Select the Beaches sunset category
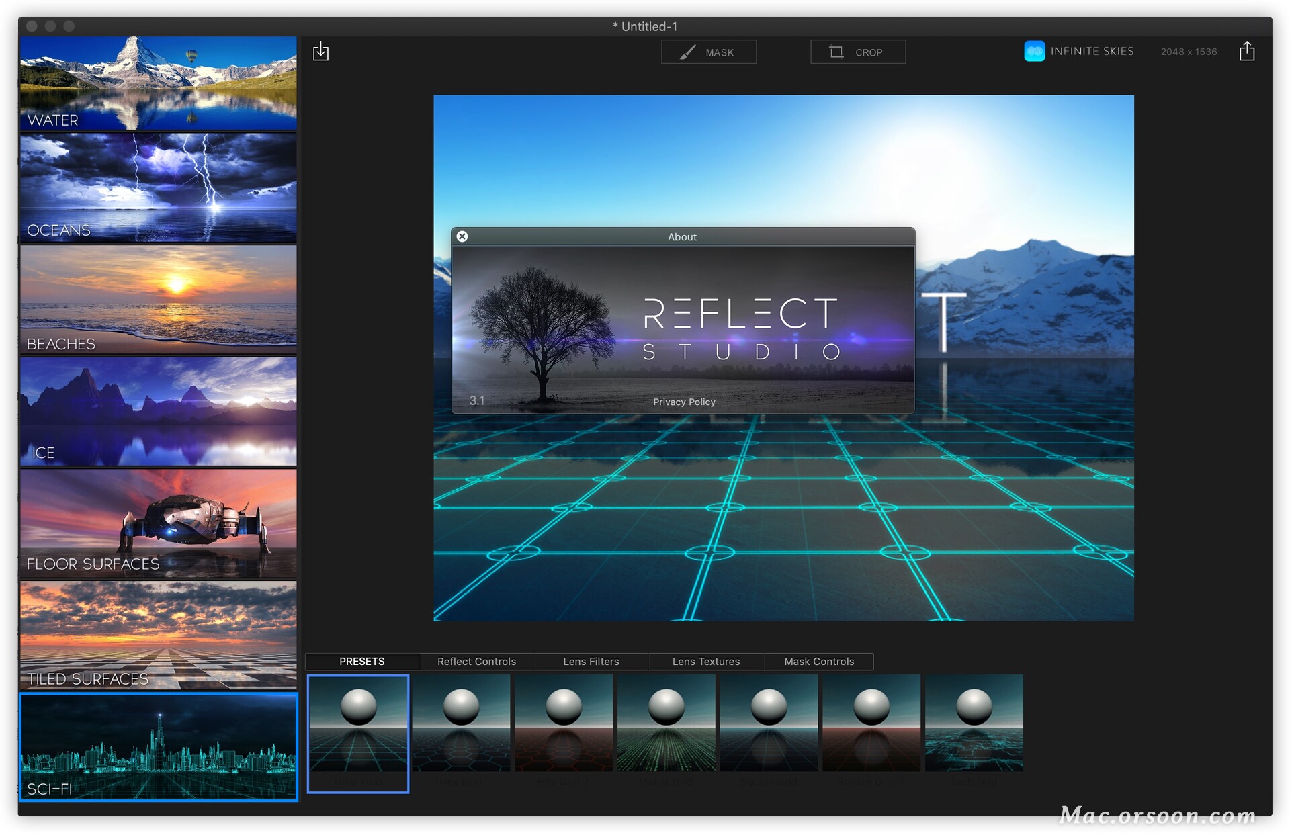 (x=158, y=299)
